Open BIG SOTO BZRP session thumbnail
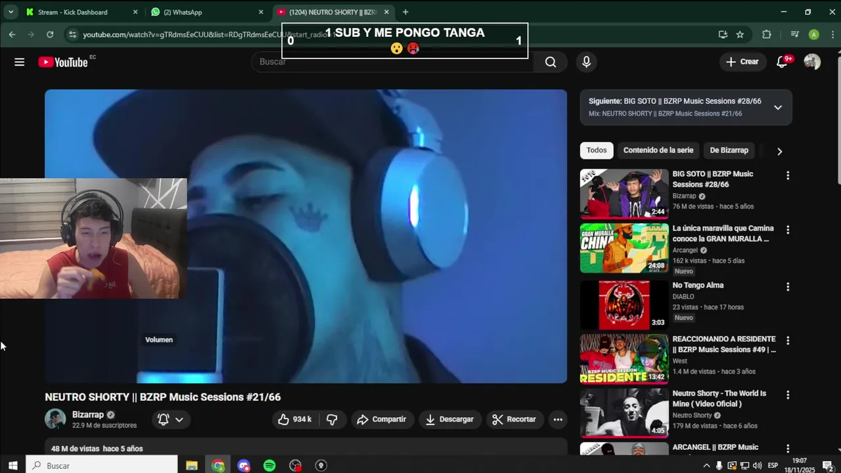Screen dimensions: 841x473 pos(624,194)
